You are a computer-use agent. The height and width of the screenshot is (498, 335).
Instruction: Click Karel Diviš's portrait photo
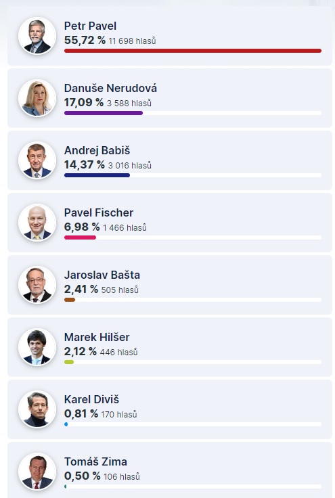pyautogui.click(x=37, y=409)
